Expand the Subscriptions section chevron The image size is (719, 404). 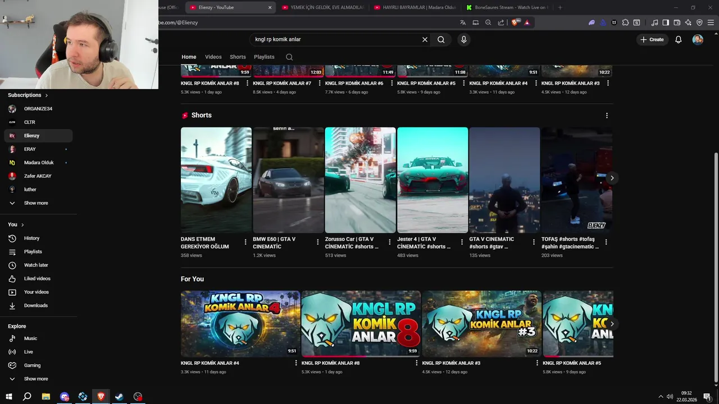point(46,95)
